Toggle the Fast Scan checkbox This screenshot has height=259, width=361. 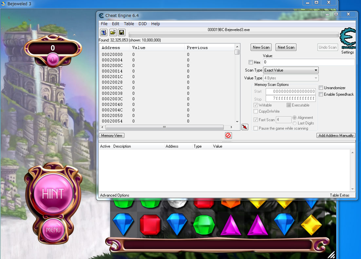(256, 120)
